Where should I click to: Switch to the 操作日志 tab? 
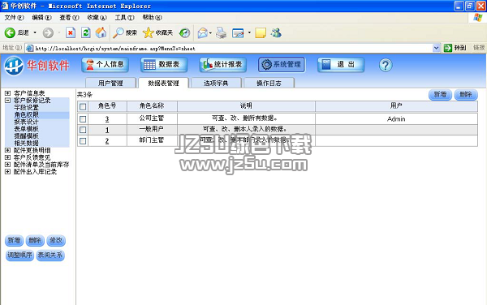[x=269, y=83]
